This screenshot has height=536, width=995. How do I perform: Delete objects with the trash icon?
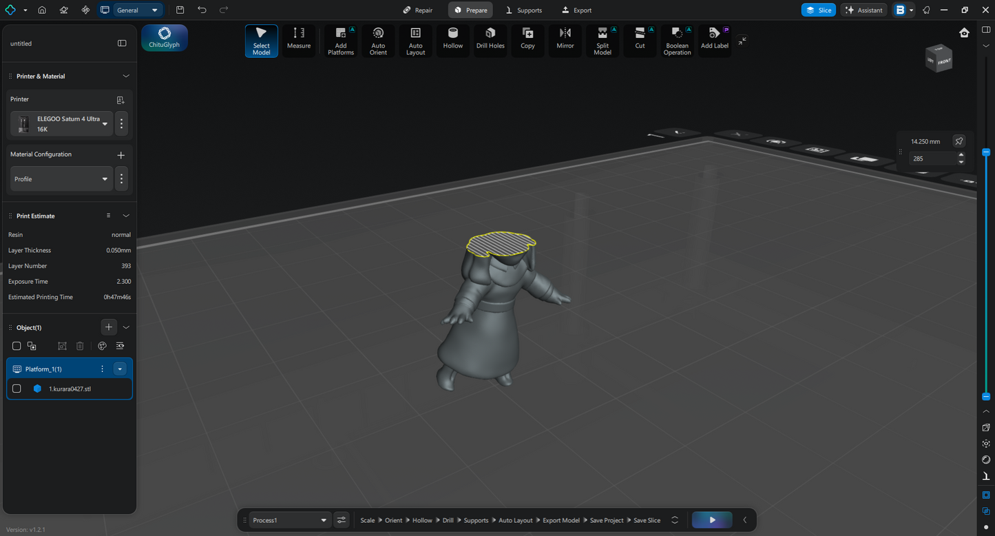(x=80, y=346)
